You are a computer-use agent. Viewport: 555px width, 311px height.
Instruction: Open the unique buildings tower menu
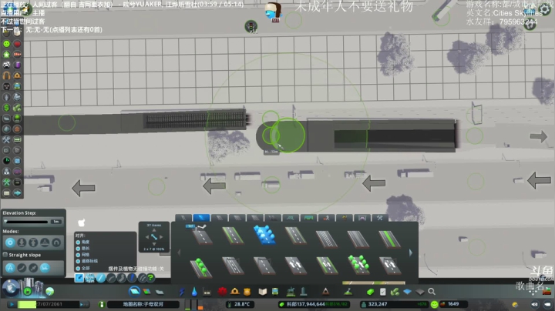(x=304, y=291)
